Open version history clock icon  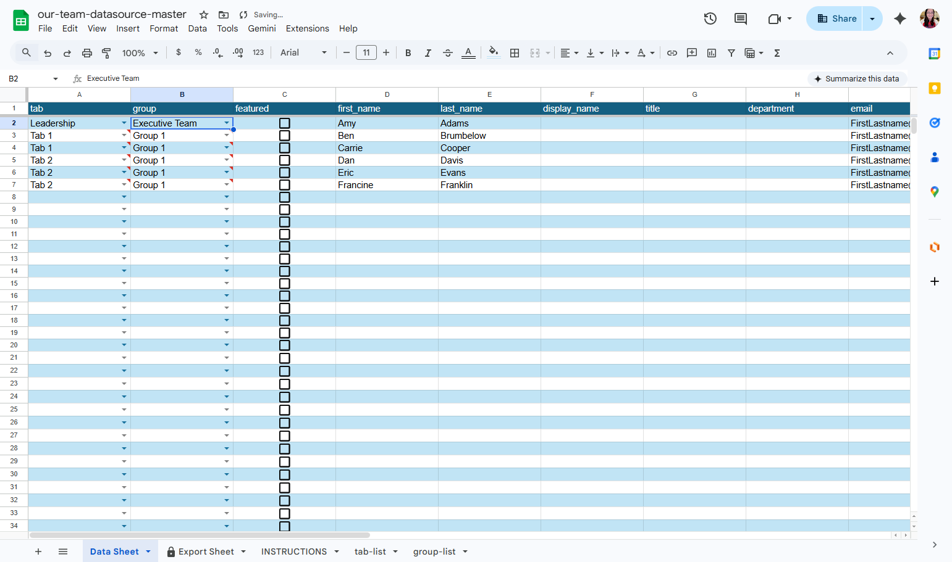pos(710,19)
